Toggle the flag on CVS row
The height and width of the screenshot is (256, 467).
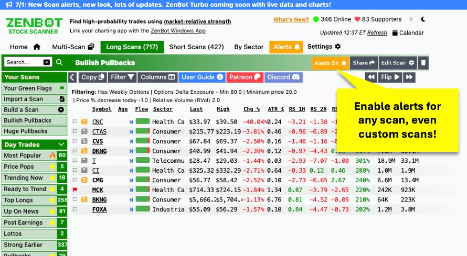pyautogui.click(x=75, y=141)
